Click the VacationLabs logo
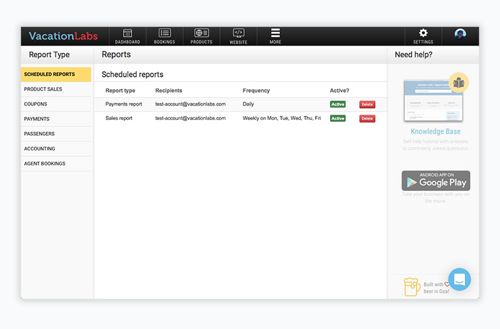 coord(63,36)
